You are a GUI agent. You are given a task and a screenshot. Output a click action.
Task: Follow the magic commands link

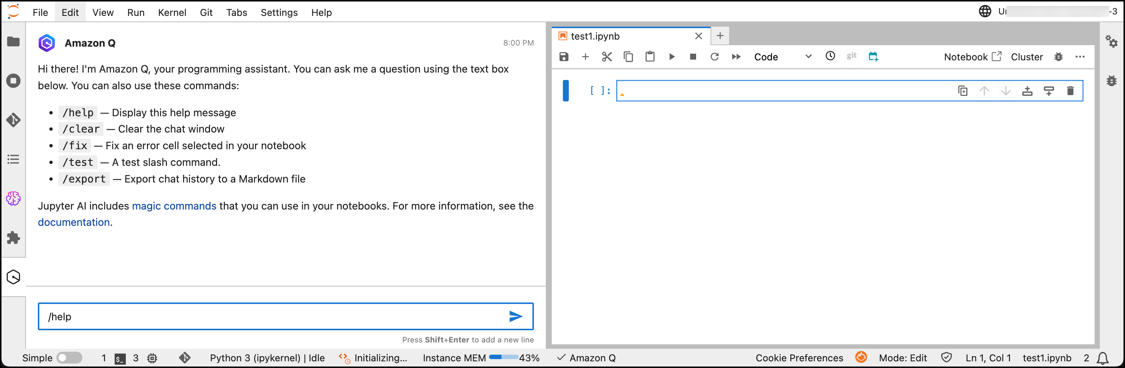[174, 205]
